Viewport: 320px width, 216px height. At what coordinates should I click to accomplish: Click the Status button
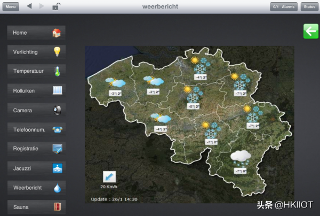pos(309,6)
